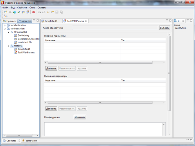Switch to the Замечания tab
The width and height of the screenshot is (195, 146).
coord(31,141)
